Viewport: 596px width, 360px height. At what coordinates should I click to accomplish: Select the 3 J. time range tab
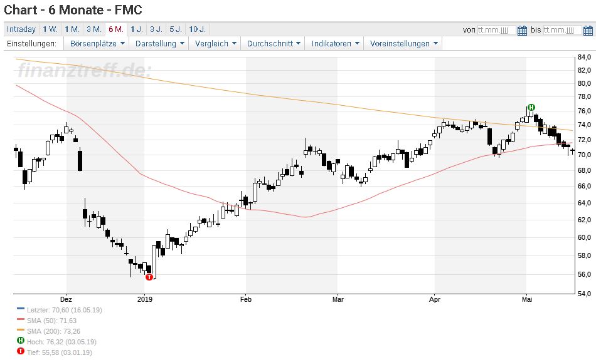(x=156, y=29)
